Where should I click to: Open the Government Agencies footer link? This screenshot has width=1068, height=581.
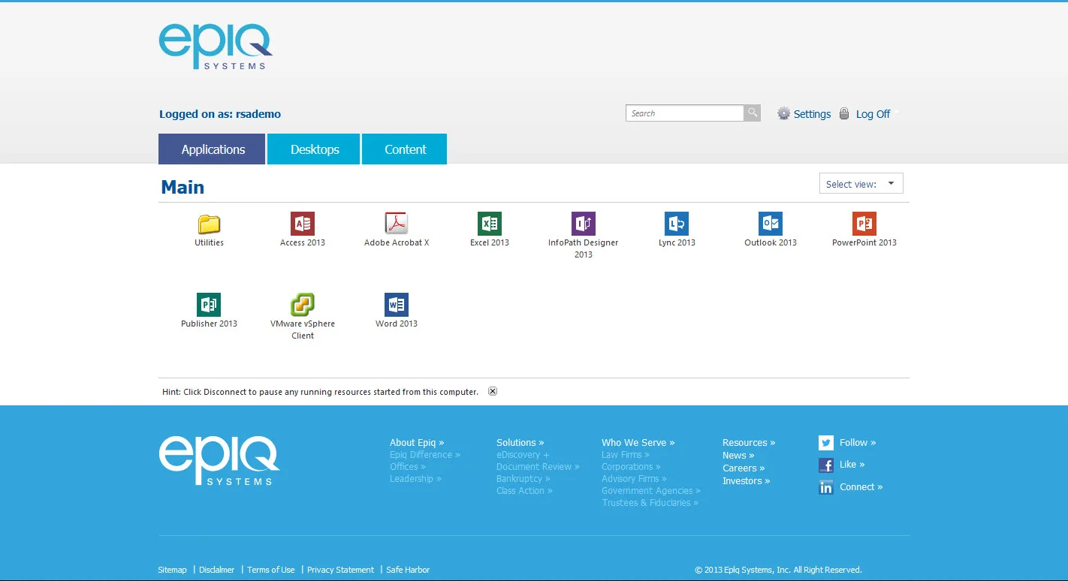pos(651,491)
